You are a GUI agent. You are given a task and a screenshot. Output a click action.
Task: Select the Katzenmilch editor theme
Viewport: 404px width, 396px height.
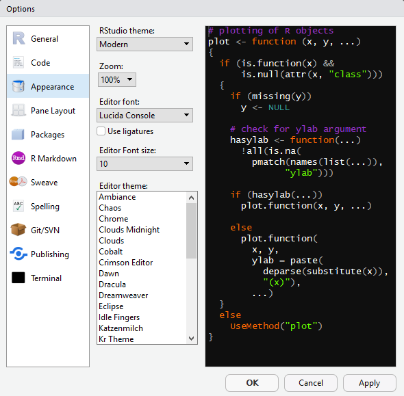[142, 328]
